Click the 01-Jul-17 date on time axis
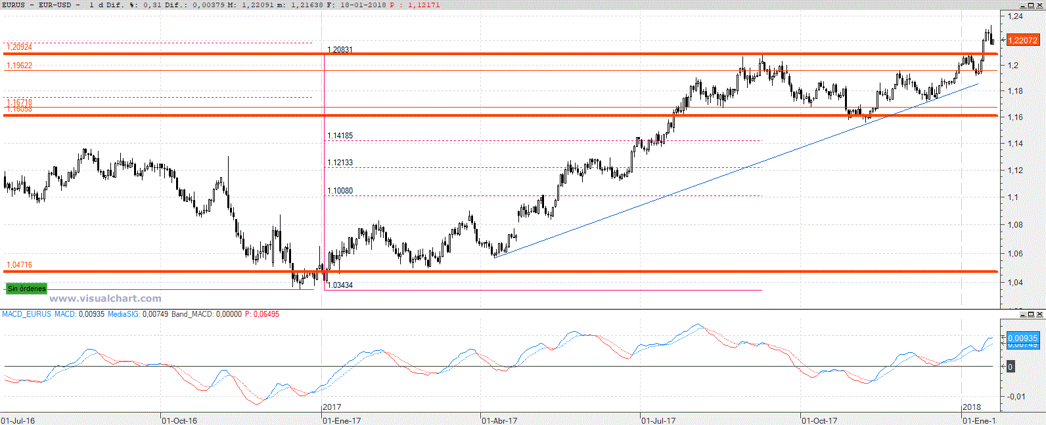 (659, 420)
